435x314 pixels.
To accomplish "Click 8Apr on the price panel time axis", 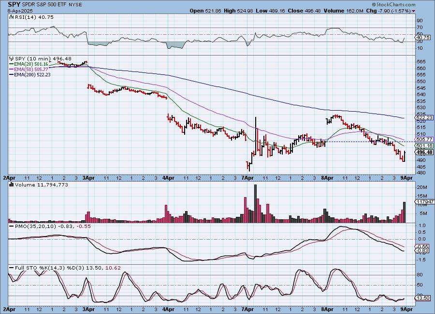I will [x=327, y=178].
